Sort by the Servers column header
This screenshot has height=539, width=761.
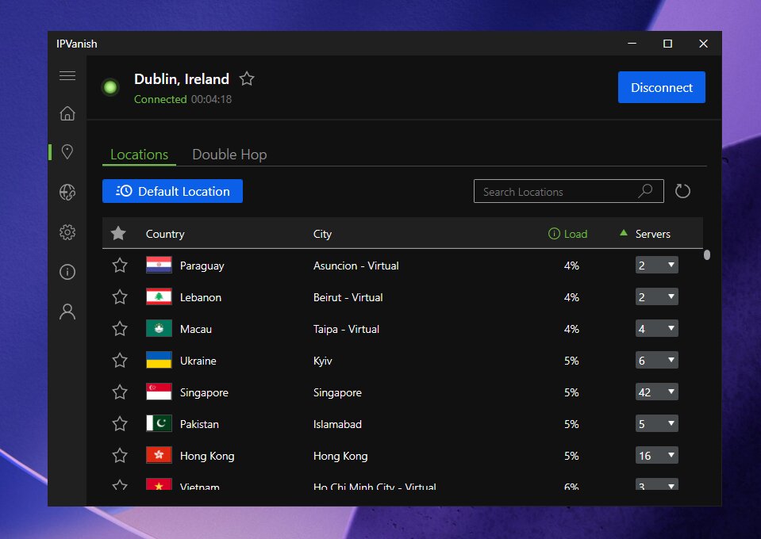(653, 234)
